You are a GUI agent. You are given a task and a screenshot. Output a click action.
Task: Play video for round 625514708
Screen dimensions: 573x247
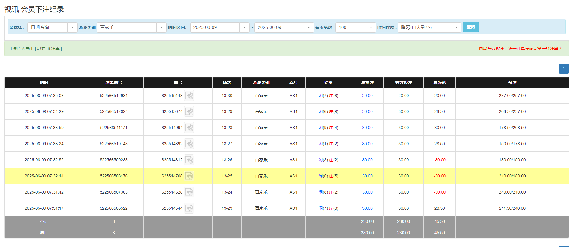point(189,176)
